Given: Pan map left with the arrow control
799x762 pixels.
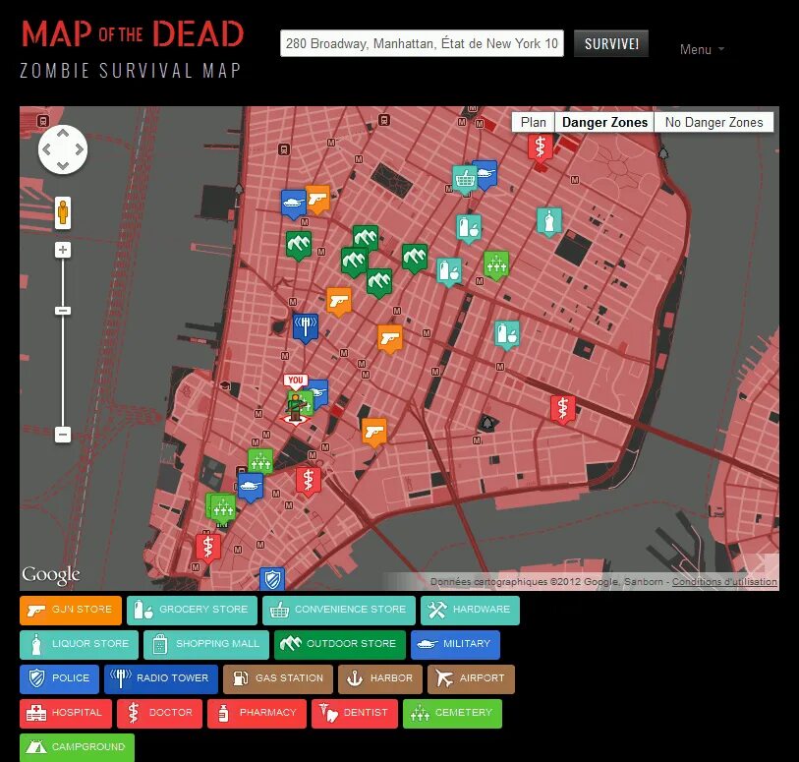Looking at the screenshot, I should (46, 149).
